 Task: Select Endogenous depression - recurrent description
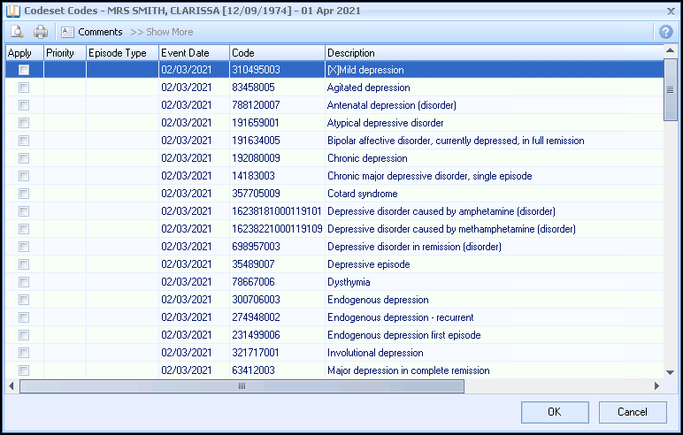coord(400,317)
